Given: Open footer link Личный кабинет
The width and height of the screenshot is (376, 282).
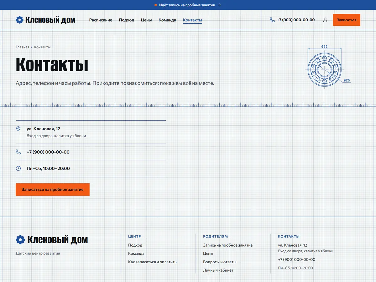Looking at the screenshot, I should click(218, 270).
